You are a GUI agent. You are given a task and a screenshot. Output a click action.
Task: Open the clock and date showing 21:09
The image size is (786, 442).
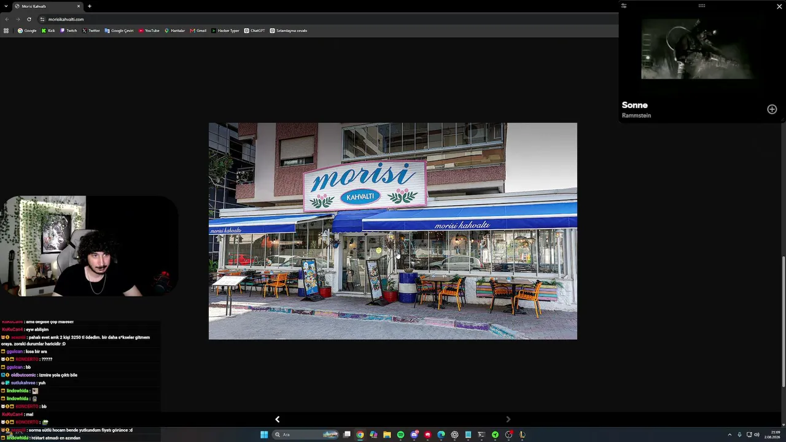(x=772, y=435)
